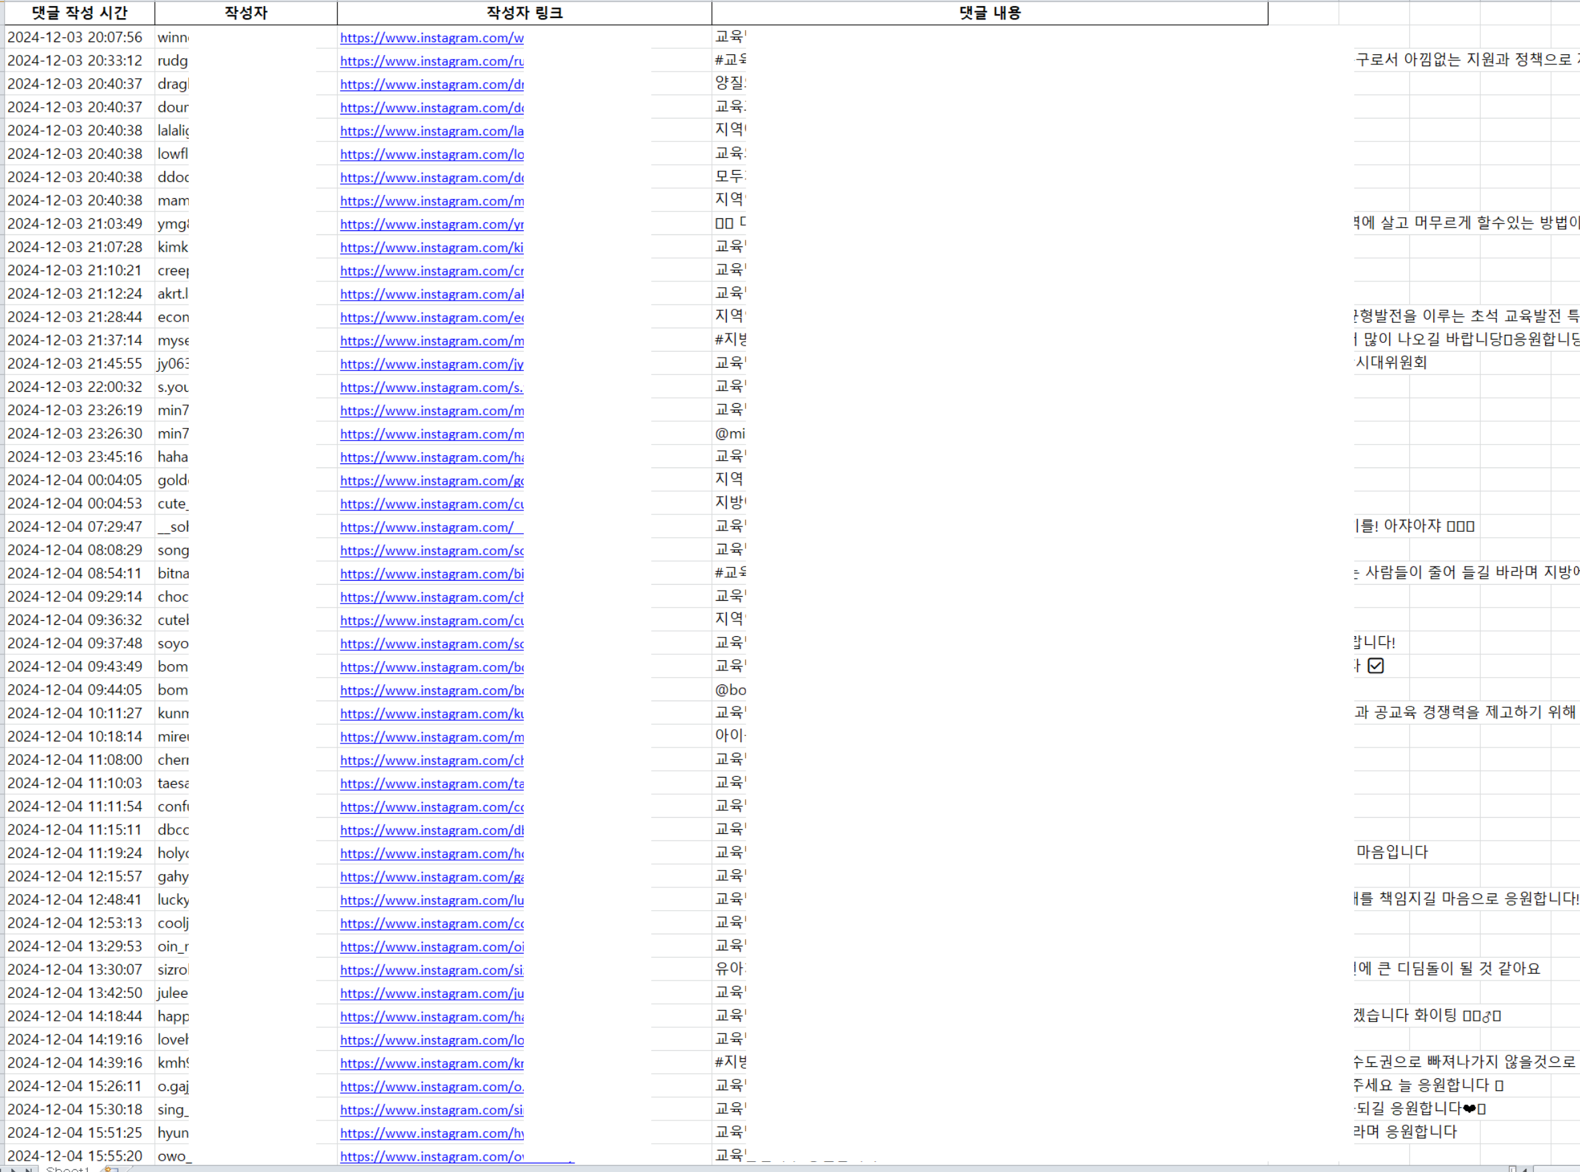
Task: Open instagram link for author kimk
Action: [x=431, y=248]
